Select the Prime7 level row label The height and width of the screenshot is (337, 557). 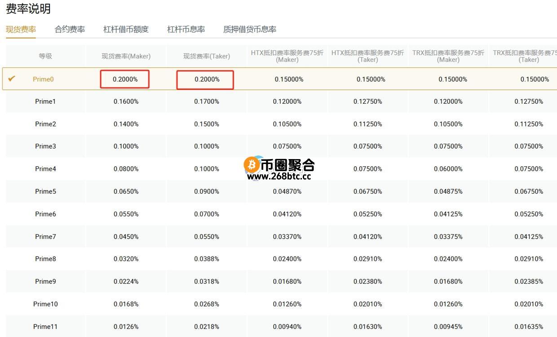point(45,236)
